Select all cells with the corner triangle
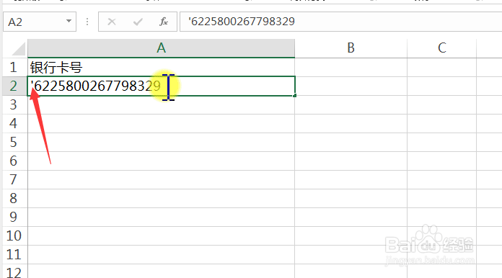The image size is (502, 278). 19,49
